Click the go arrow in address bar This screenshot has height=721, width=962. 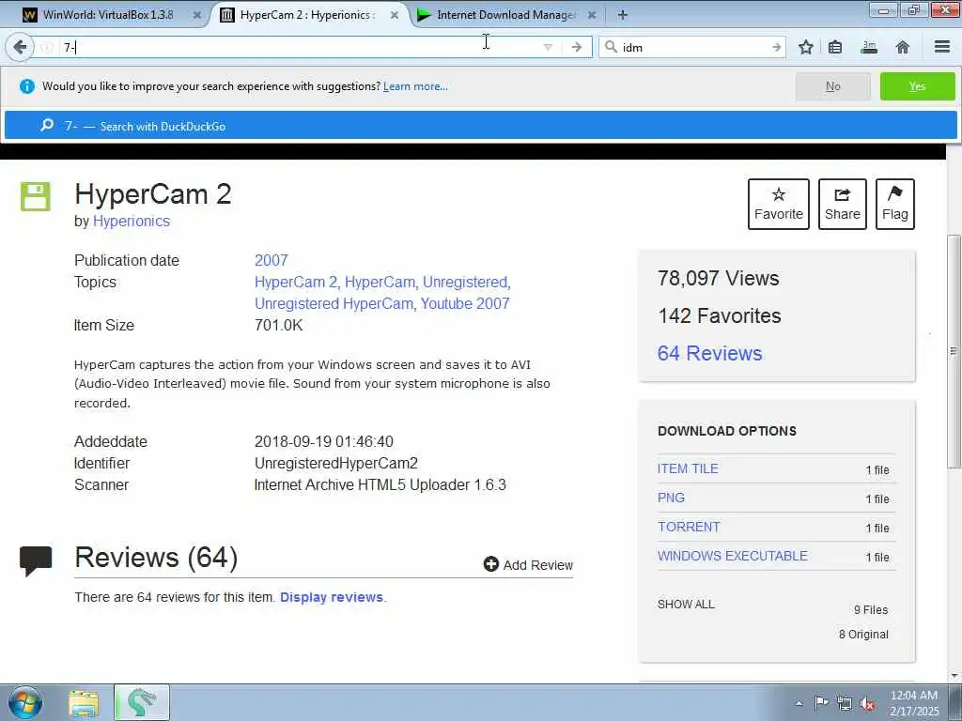pos(576,47)
